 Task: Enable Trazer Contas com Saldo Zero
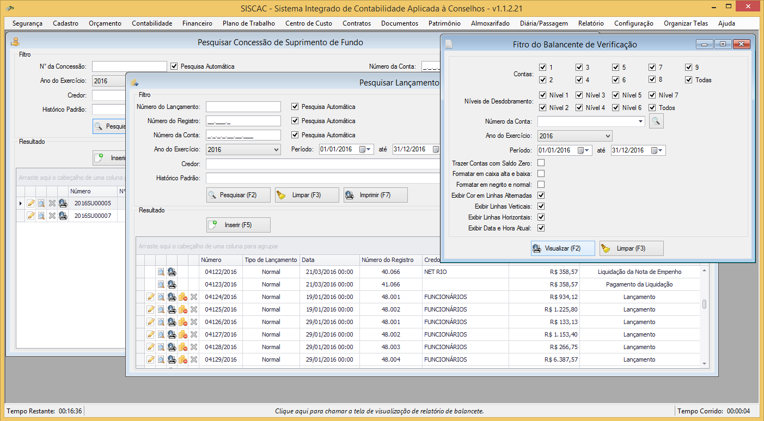click(x=541, y=163)
